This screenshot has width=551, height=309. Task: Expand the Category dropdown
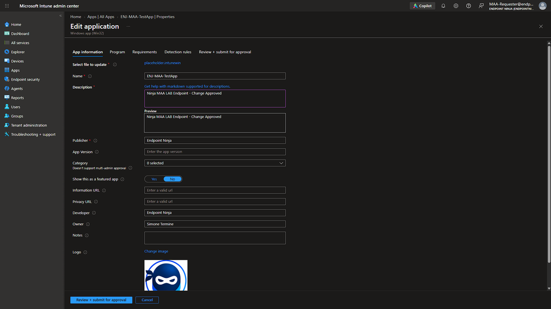click(215, 163)
